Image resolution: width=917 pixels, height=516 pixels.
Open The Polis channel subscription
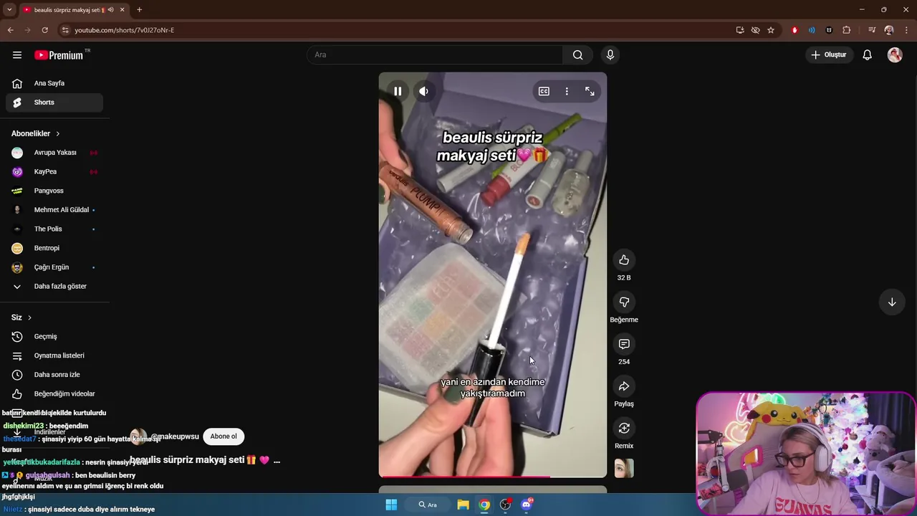click(x=54, y=229)
